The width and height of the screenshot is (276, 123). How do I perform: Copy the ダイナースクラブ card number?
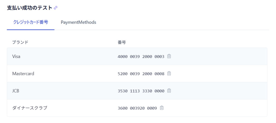pos(162,108)
